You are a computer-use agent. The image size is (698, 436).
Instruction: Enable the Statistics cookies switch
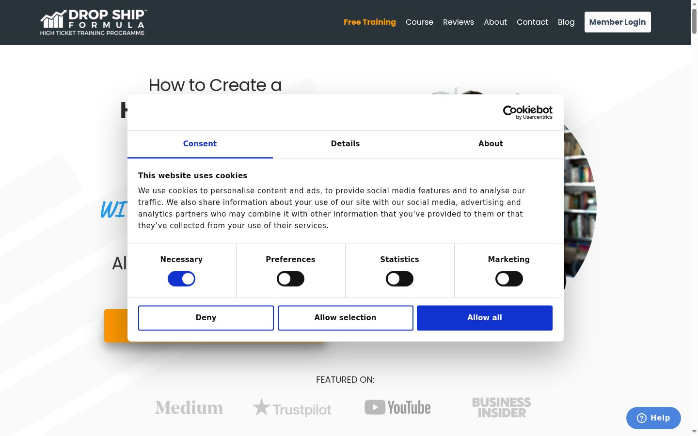coord(399,279)
